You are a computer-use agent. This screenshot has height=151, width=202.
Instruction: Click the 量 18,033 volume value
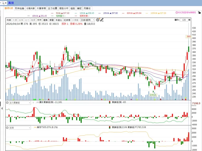pos(90,24)
